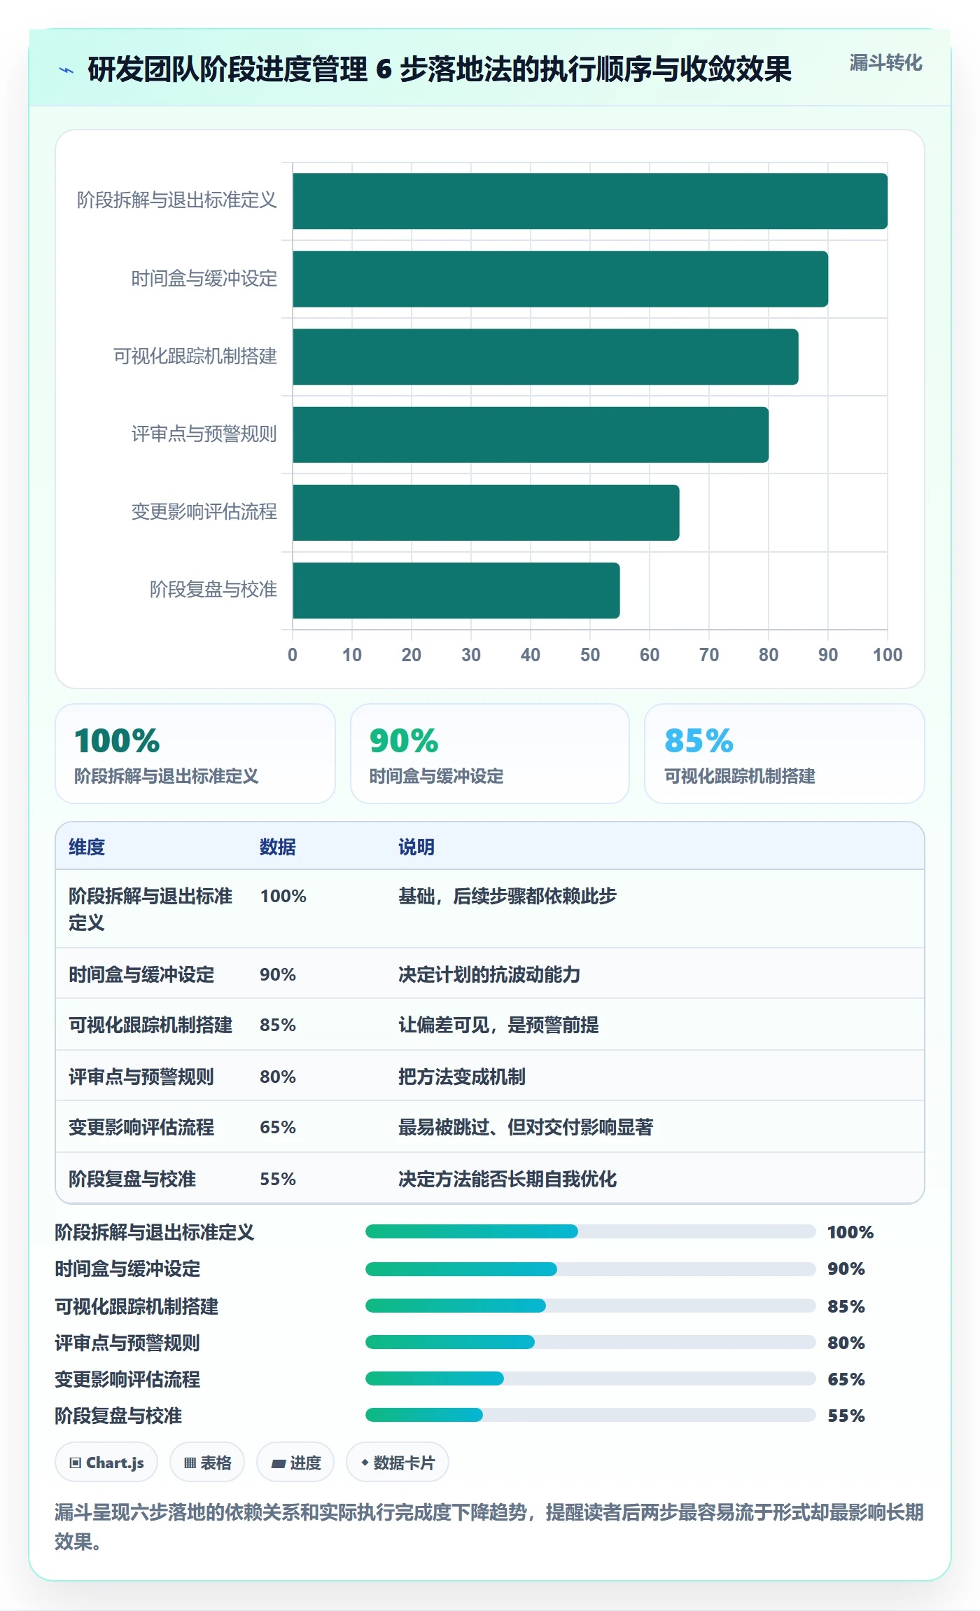
Task: Click the 变更影响评估流程 65% progress bar
Action: click(591, 1378)
